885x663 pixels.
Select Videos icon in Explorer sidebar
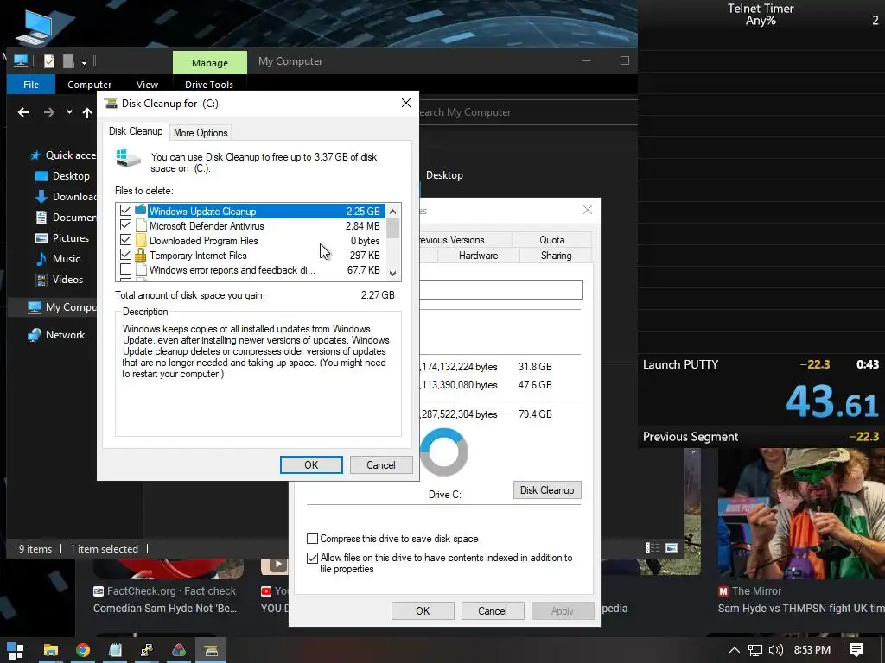tap(41, 279)
